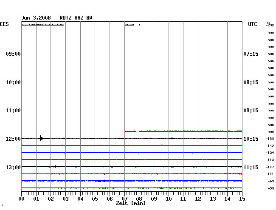The width and height of the screenshot is (276, 210).
Task: Click the '08:15' UTC time label
Action: tap(251, 82)
